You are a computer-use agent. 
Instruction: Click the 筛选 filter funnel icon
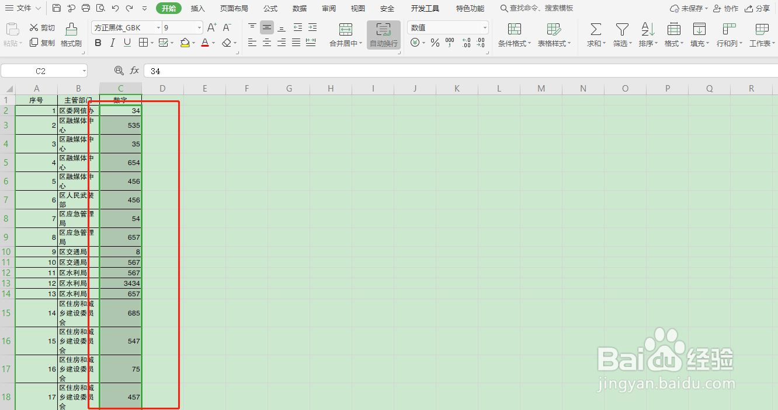(623, 29)
